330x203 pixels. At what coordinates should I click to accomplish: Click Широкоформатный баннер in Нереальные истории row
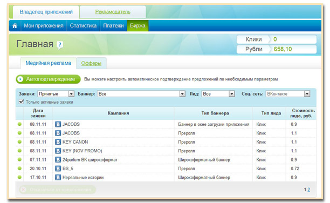point(204,178)
